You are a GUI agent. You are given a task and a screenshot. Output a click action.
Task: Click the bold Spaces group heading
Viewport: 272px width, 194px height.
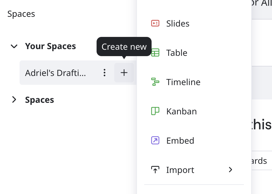(39, 100)
